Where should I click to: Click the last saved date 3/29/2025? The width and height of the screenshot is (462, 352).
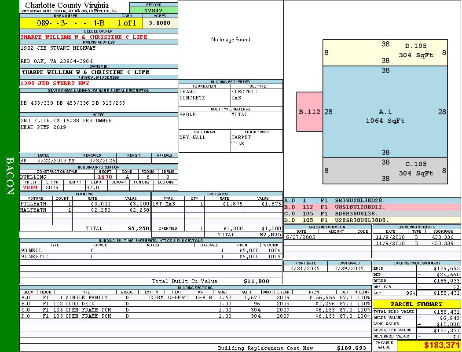[x=349, y=269]
